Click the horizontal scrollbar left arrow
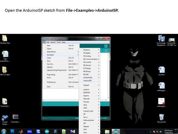Image resolution: width=178 pixels, height=134 pixels. point(43,100)
